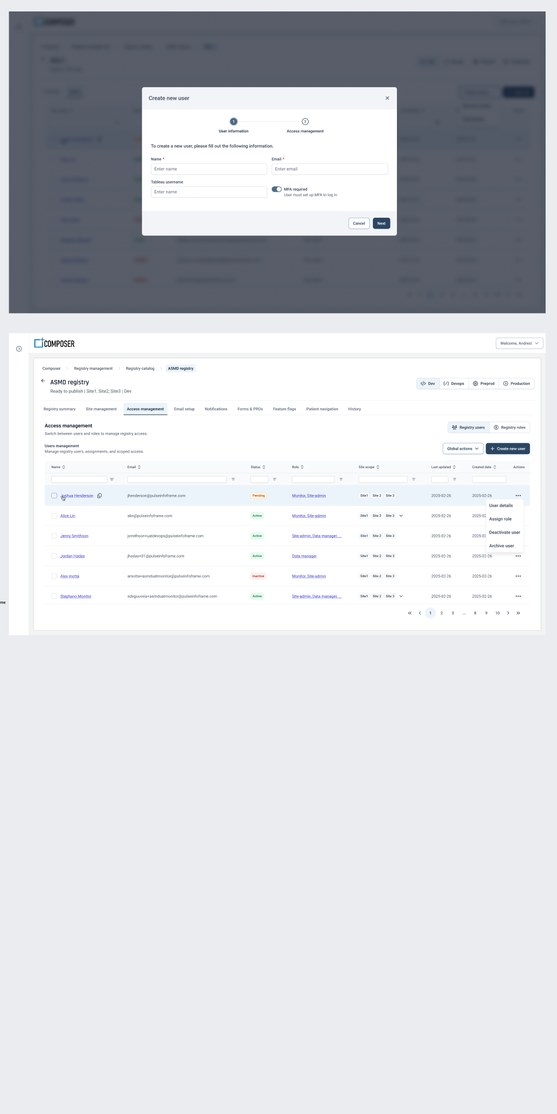This screenshot has width=557, height=1114.
Task: Open the Patient navigation tab
Action: point(322,409)
